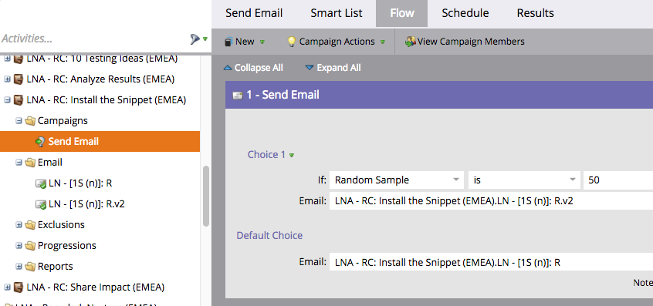The height and width of the screenshot is (306, 653).
Task: Click the program icon for Analyze Results (EMEA)
Action: point(19,79)
